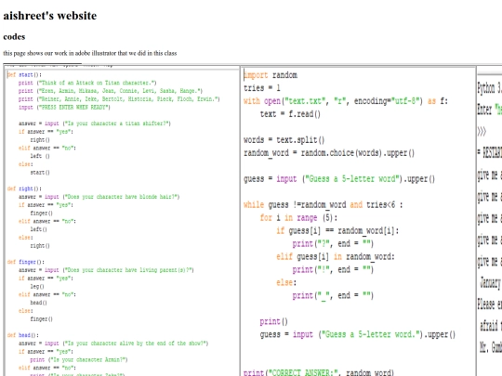The height and width of the screenshot is (376, 502).
Task: Click the "random_word = random.choice(words).upper()" line
Action: 329,153
